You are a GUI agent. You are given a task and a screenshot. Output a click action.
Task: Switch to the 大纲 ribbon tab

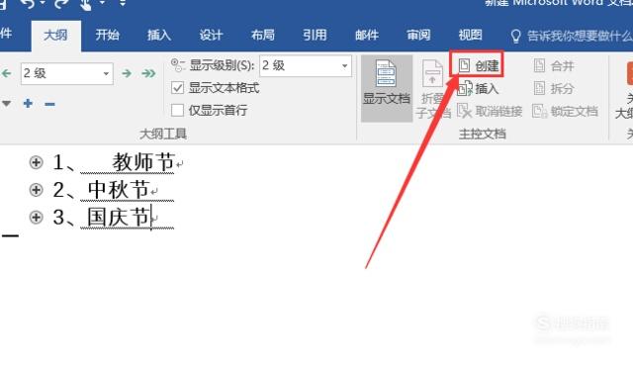[55, 36]
